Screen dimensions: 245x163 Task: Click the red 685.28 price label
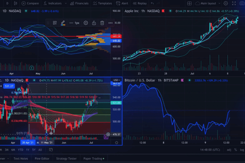coord(116,36)
